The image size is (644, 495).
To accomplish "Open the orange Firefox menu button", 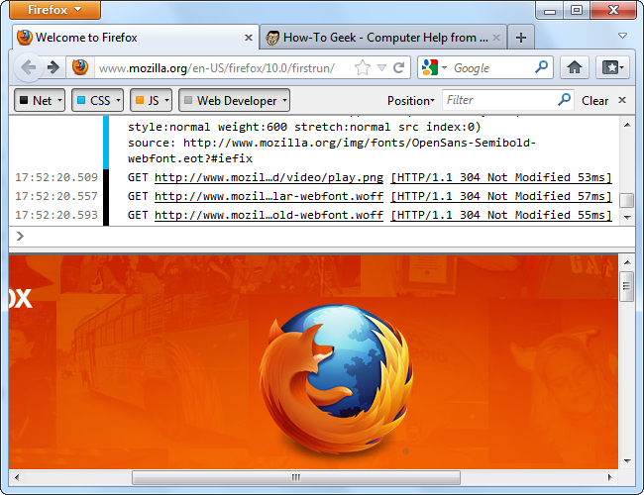I will click(x=54, y=10).
